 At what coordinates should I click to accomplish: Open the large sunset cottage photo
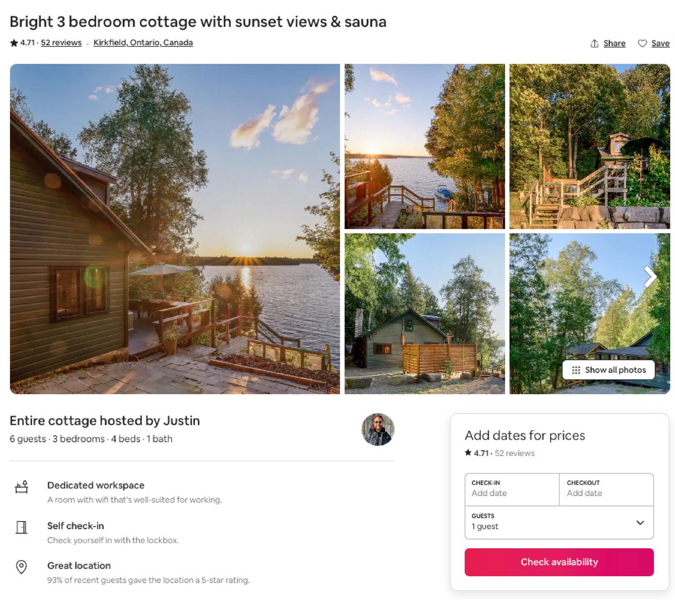pos(175,229)
